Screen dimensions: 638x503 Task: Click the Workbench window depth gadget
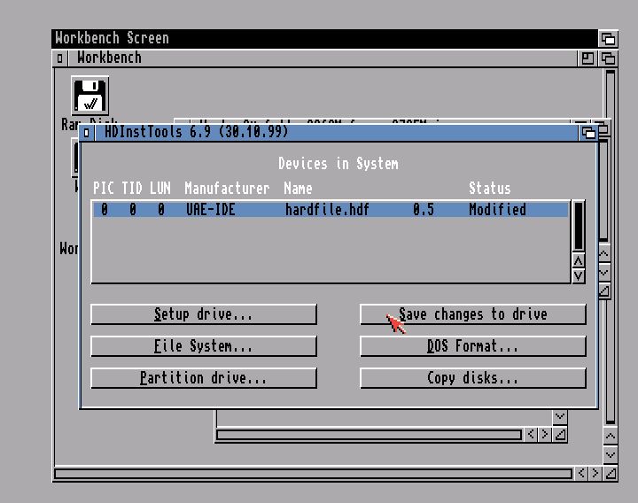608,58
